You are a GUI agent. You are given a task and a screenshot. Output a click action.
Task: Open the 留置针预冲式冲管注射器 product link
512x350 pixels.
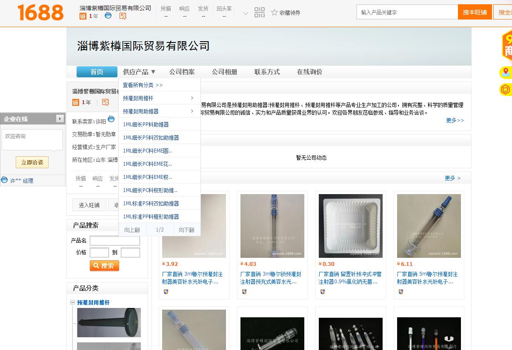point(350,278)
